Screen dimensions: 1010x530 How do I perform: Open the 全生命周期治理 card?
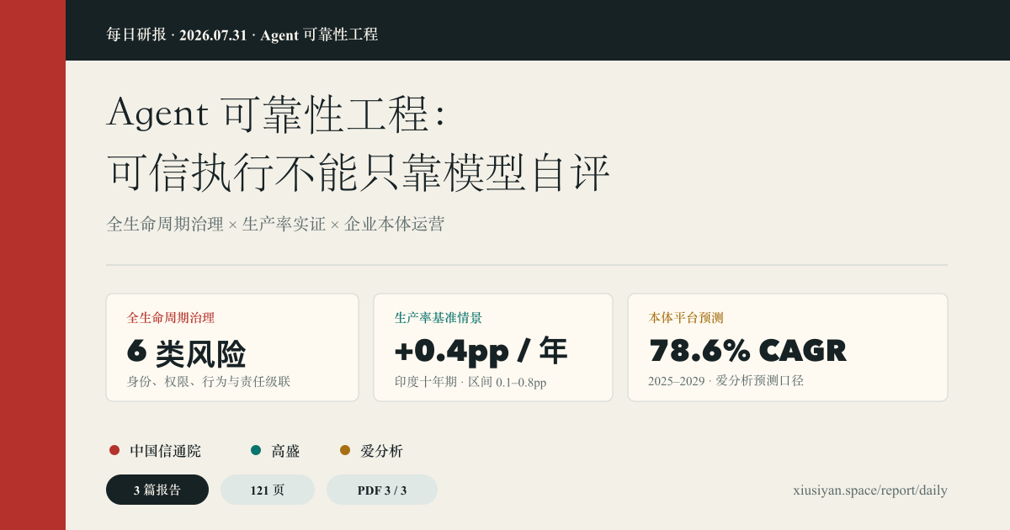232,347
